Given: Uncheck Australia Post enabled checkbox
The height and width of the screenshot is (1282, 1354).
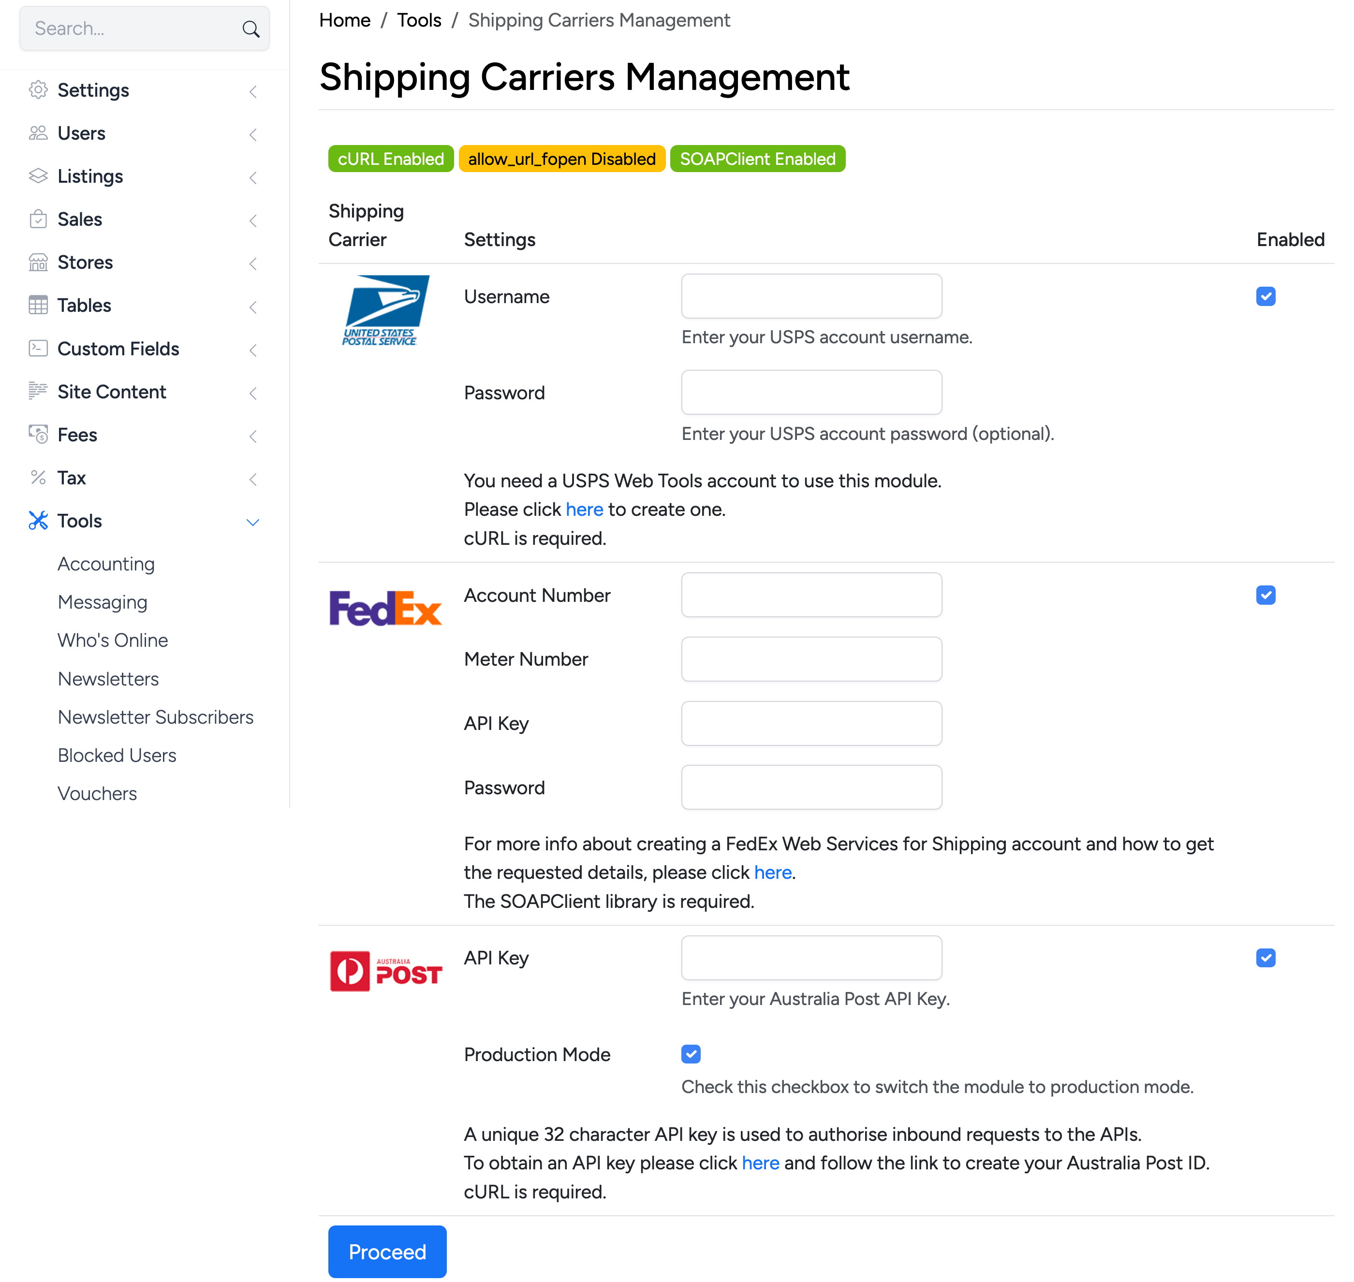Looking at the screenshot, I should [x=1266, y=958].
